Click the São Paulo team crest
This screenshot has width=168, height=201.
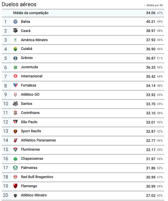point(15,122)
